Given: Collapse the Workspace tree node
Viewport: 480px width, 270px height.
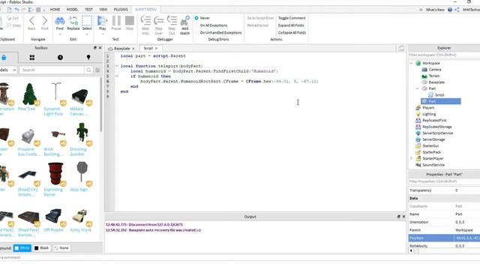Looking at the screenshot, I should pos(411,63).
